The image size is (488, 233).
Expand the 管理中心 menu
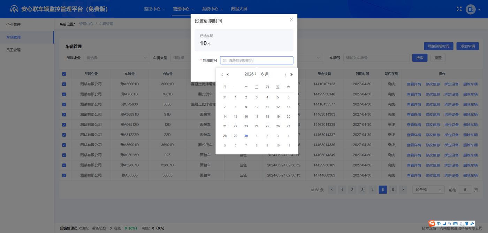[183, 9]
